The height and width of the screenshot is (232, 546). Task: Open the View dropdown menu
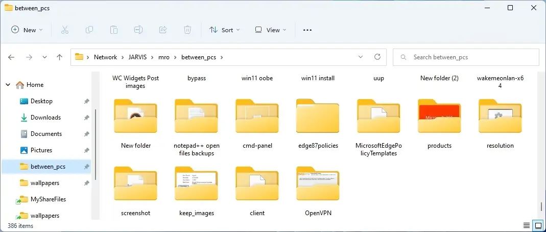click(271, 30)
